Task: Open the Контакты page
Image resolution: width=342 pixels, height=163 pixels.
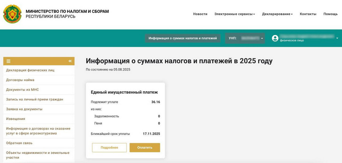Action: [308, 14]
